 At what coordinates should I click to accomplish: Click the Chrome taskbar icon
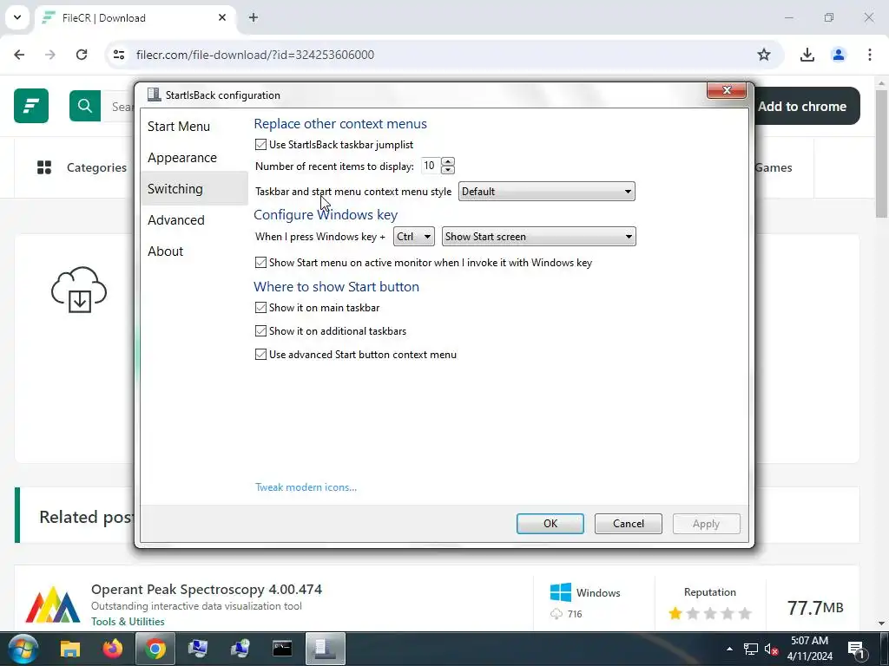pyautogui.click(x=155, y=649)
